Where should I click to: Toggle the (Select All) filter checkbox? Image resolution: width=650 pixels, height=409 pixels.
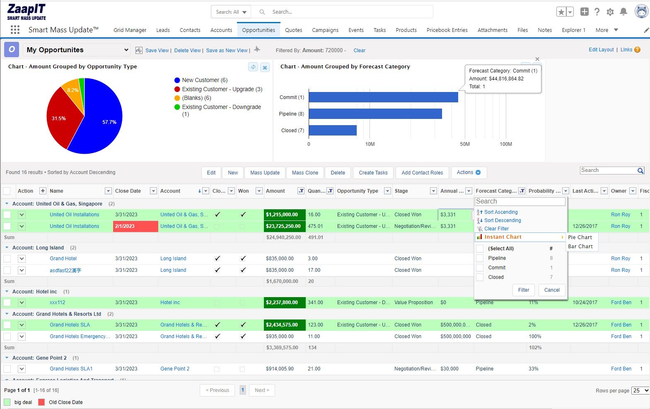pyautogui.click(x=480, y=249)
